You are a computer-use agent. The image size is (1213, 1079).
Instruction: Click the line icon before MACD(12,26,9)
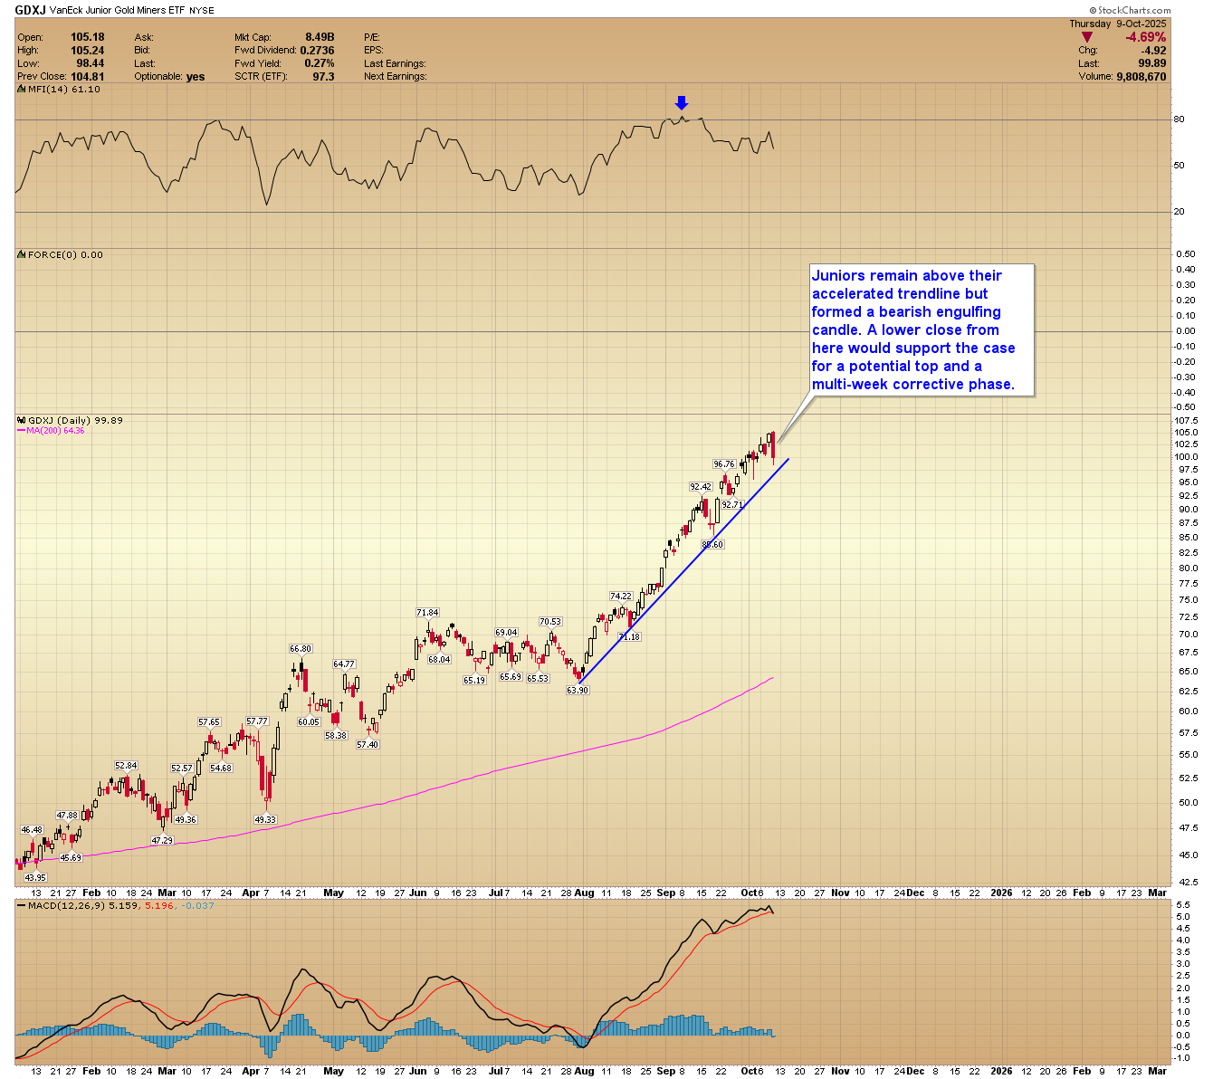coord(22,905)
